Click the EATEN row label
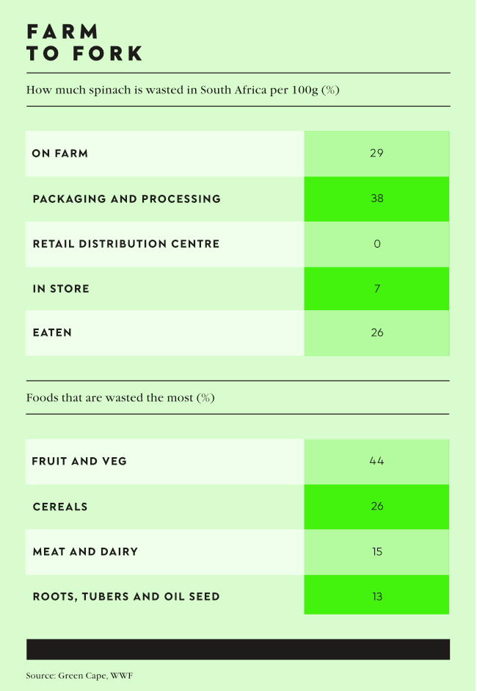The width and height of the screenshot is (477, 691). tap(52, 332)
